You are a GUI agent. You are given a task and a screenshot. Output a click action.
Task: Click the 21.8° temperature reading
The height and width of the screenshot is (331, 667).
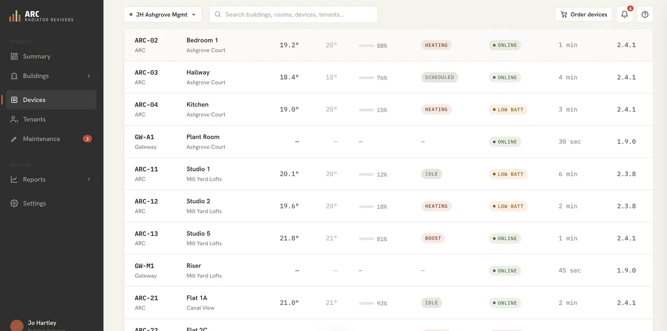point(290,238)
